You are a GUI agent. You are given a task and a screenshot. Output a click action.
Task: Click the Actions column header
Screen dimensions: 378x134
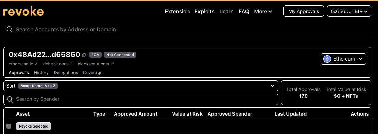[x=360, y=114]
